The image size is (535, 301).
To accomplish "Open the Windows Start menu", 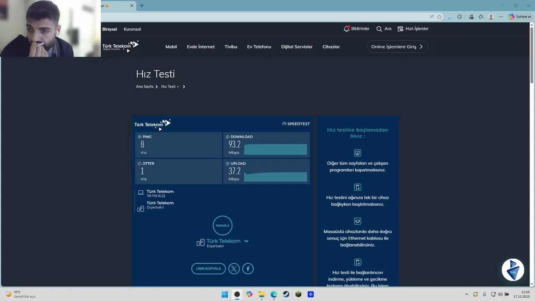I will point(225,294).
